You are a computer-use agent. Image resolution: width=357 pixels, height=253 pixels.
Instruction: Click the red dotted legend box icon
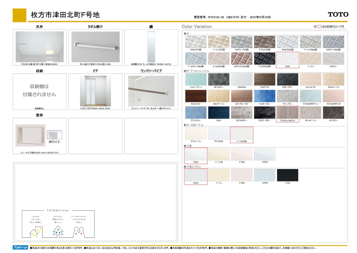[319, 27]
